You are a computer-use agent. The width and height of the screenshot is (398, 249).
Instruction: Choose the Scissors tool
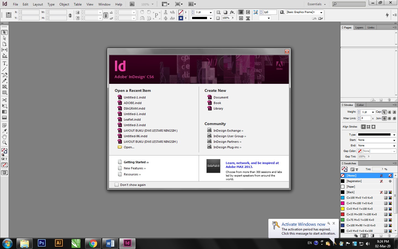click(x=4, y=100)
